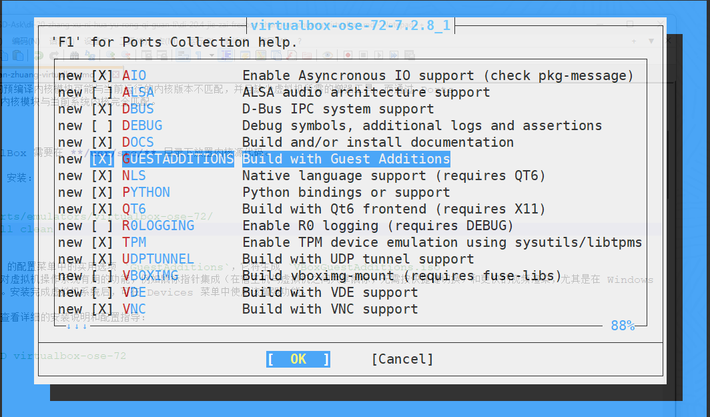Viewport: 710px width, 417px height.
Task: Enable the ALSA audio option checkbox
Action: pos(102,92)
